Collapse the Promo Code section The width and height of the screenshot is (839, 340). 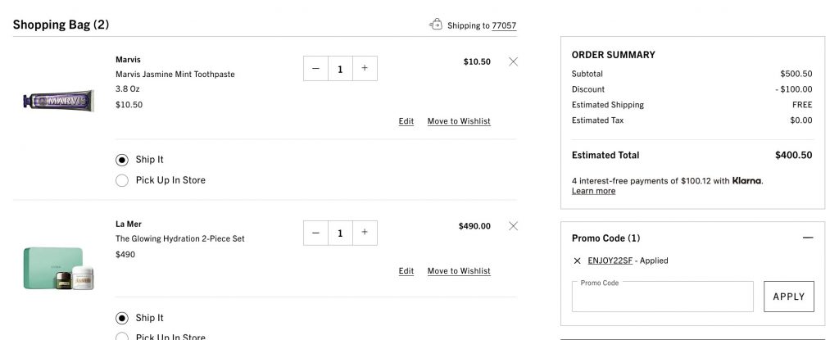tap(808, 238)
